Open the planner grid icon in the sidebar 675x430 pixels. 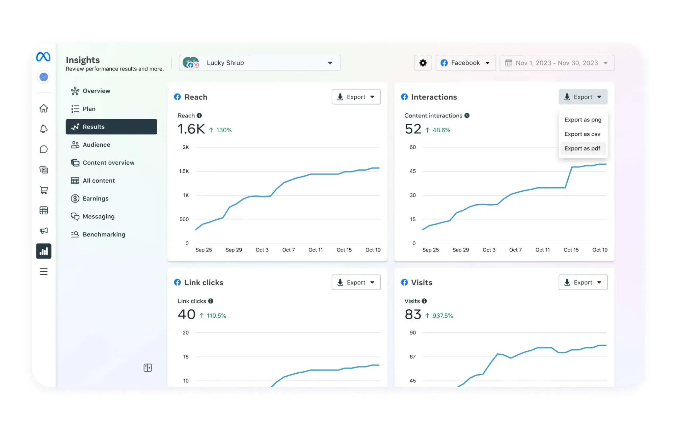(44, 210)
